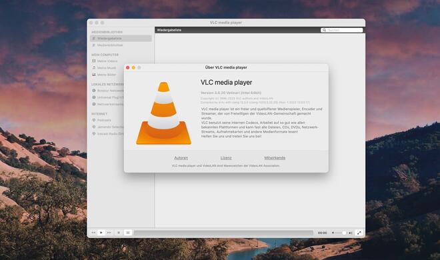Open Podcasts under Internet

[x=104, y=120]
